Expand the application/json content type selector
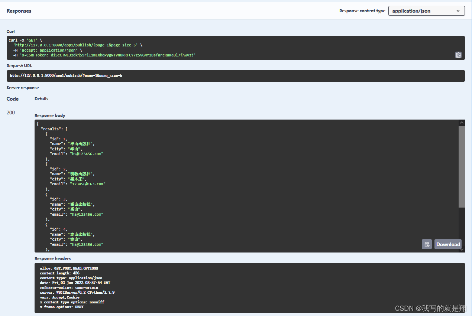Screen dimensions: 472x316 (x=426, y=11)
